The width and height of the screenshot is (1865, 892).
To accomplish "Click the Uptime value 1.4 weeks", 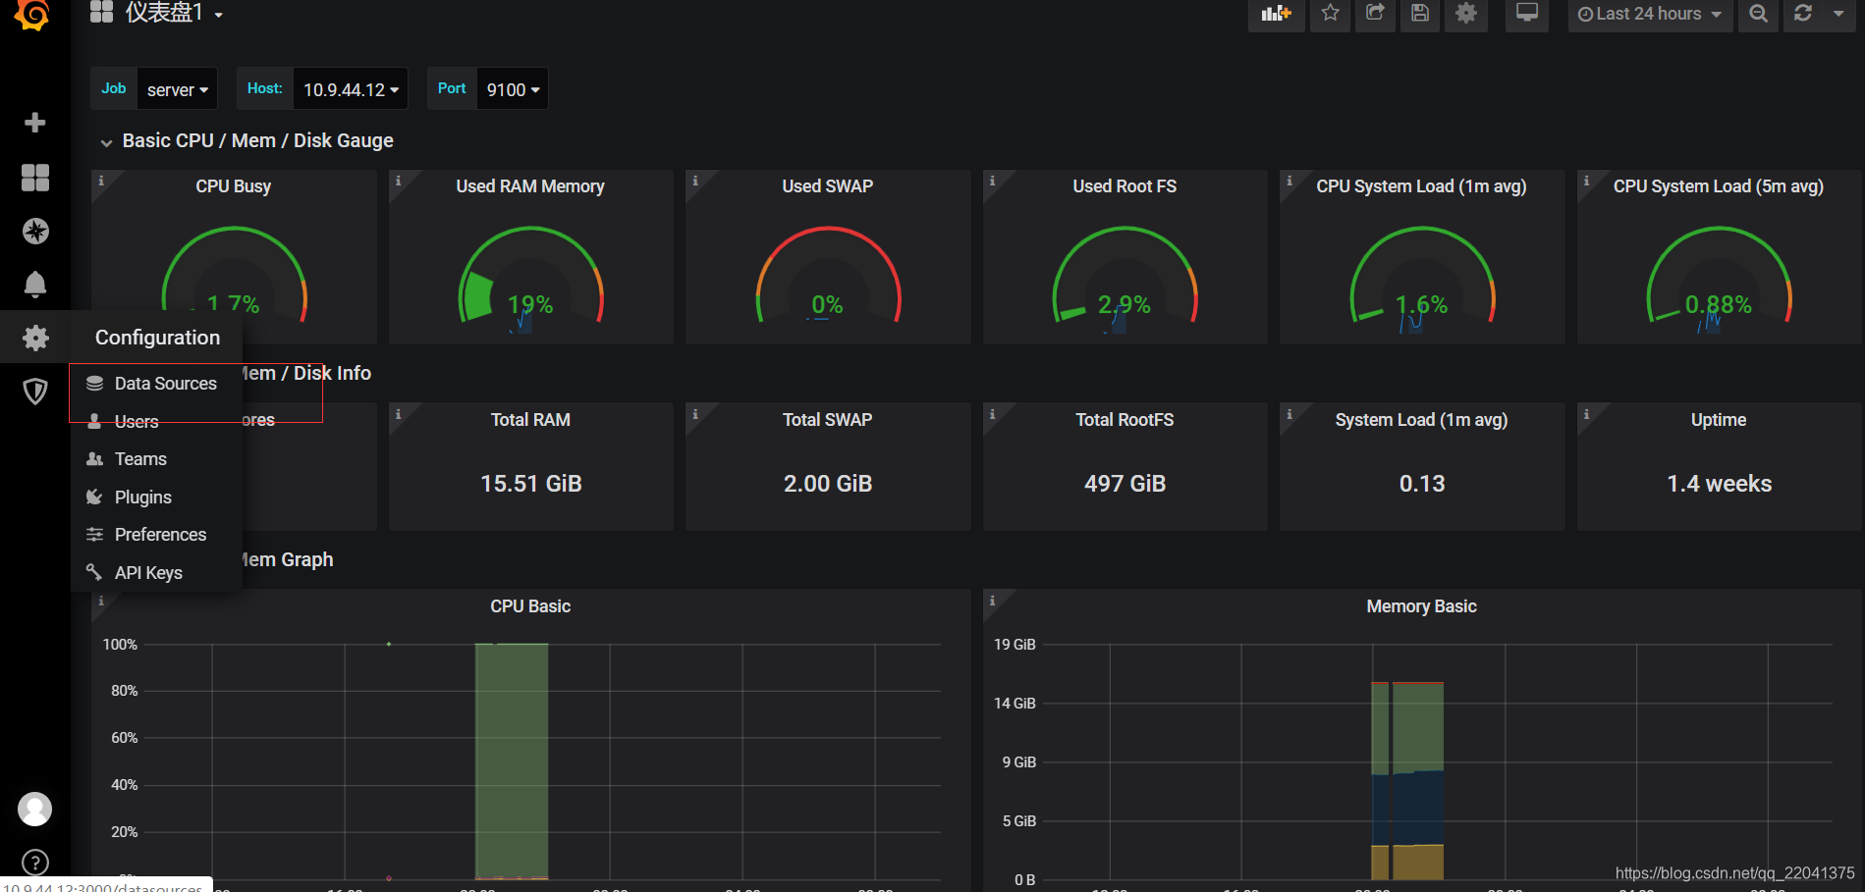I will point(1719,484).
